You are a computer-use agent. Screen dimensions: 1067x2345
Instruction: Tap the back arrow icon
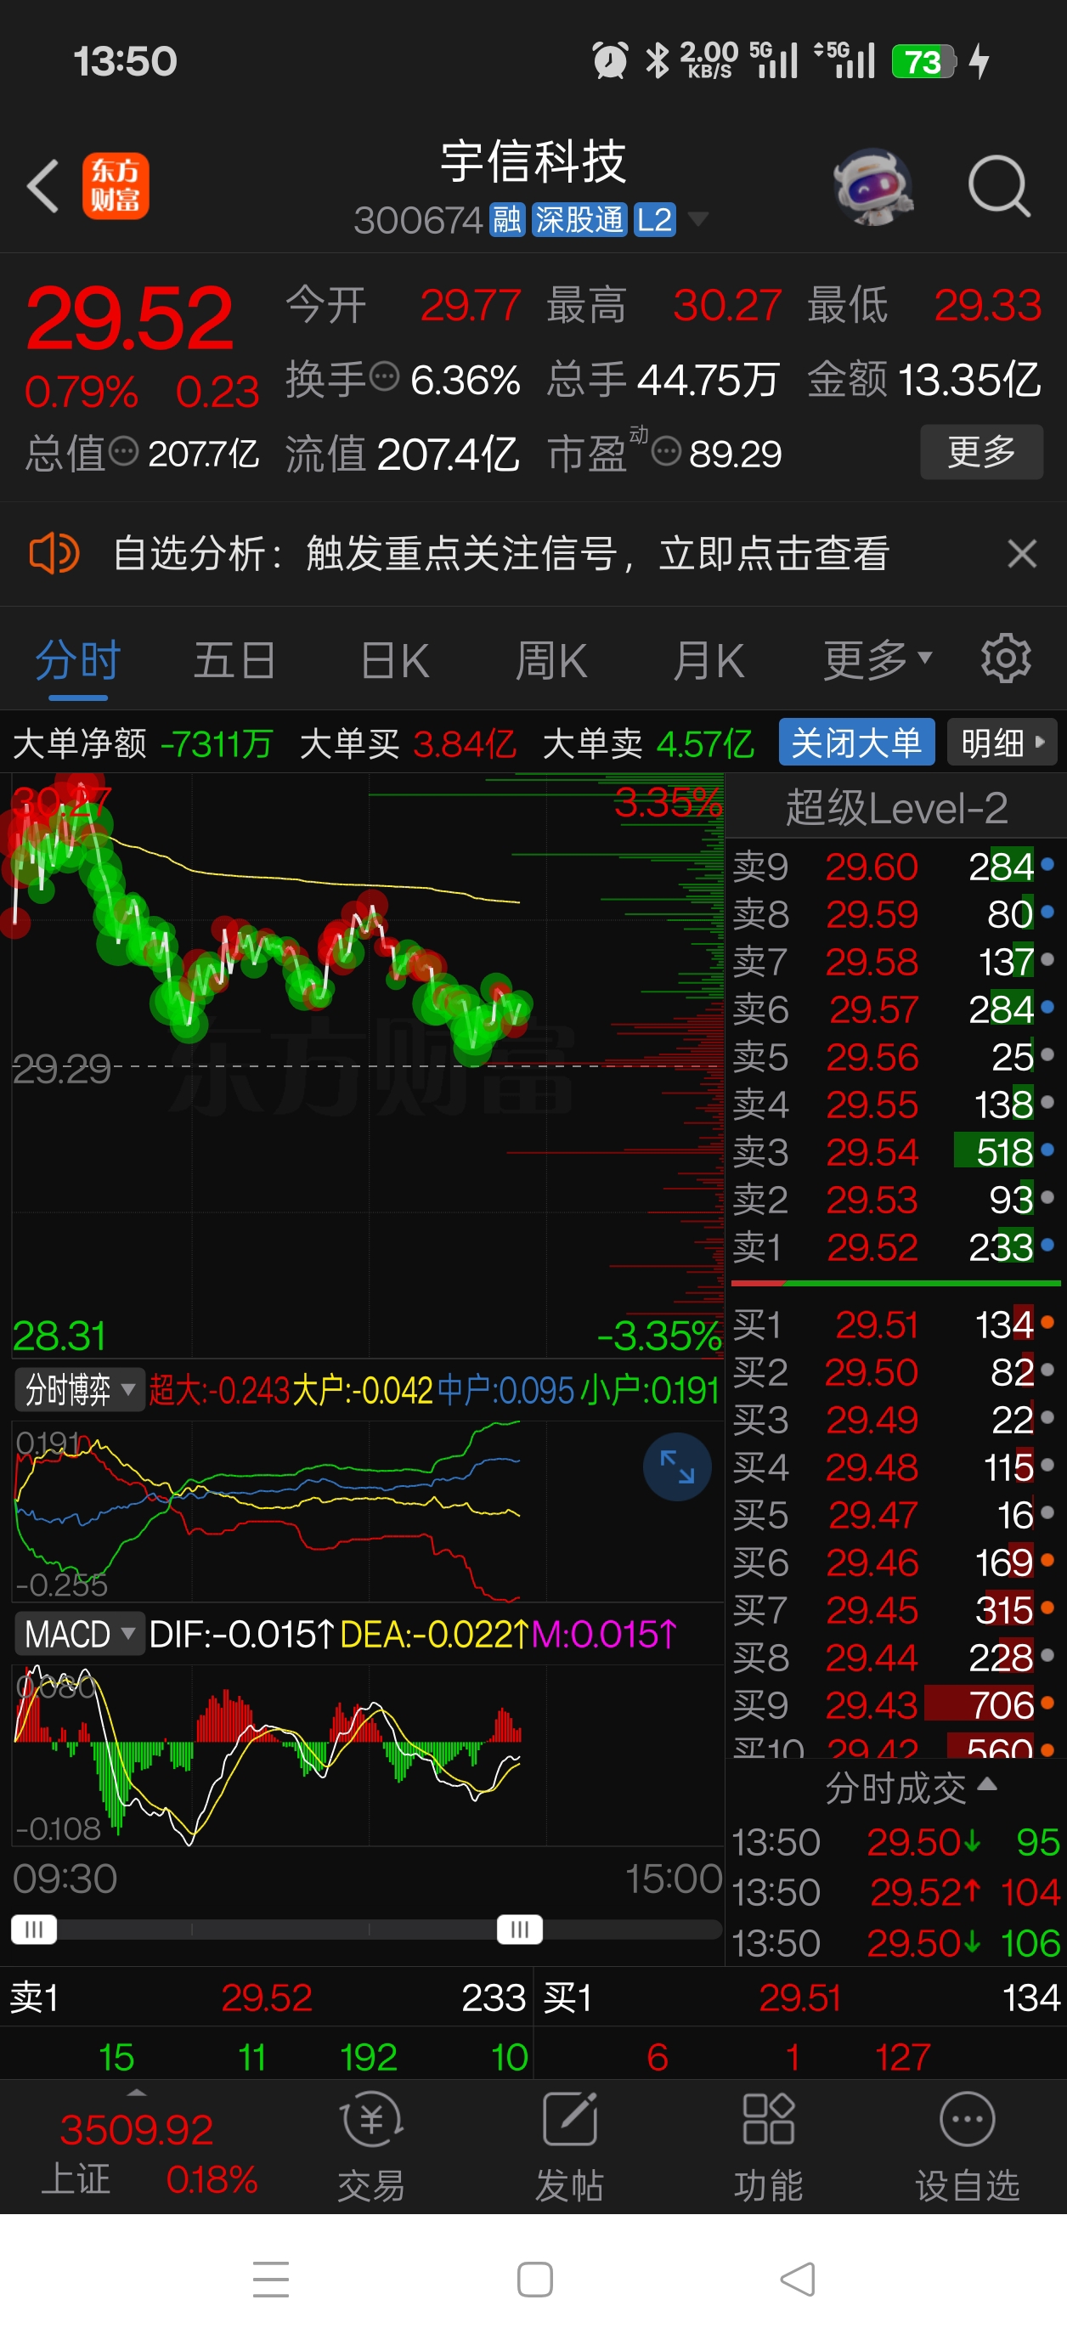click(x=42, y=186)
